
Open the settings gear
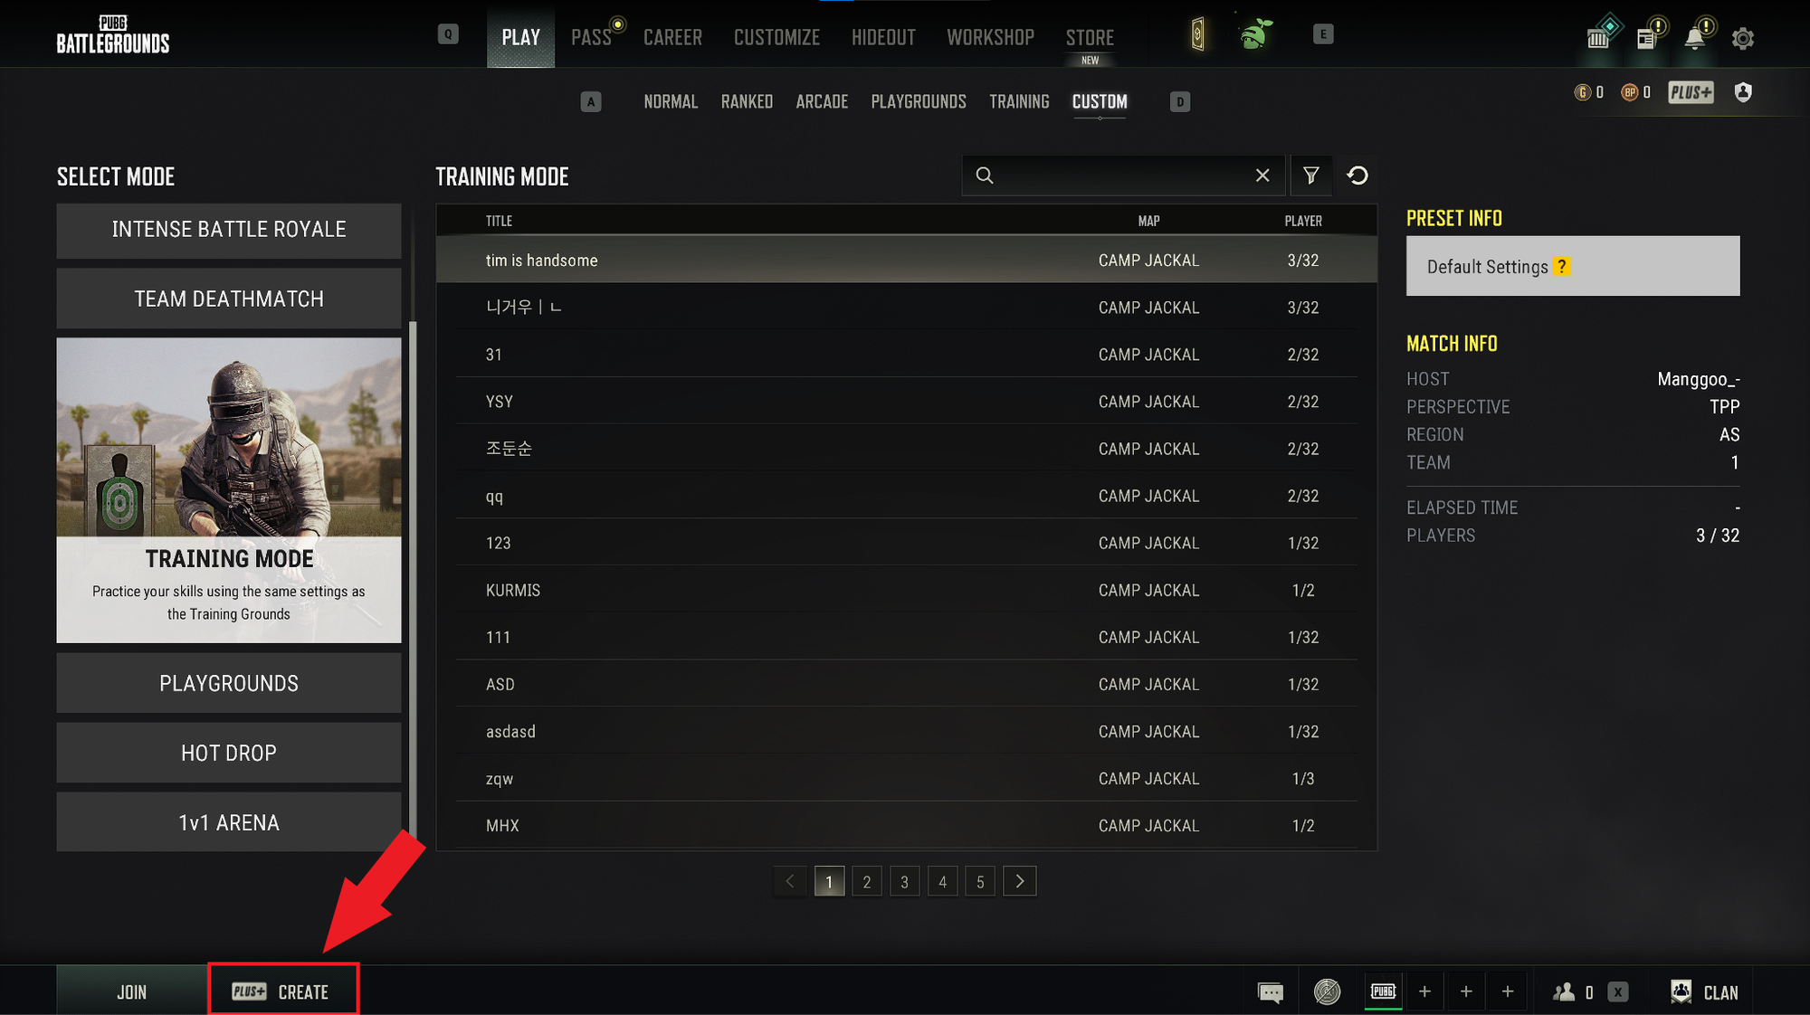1743,38
